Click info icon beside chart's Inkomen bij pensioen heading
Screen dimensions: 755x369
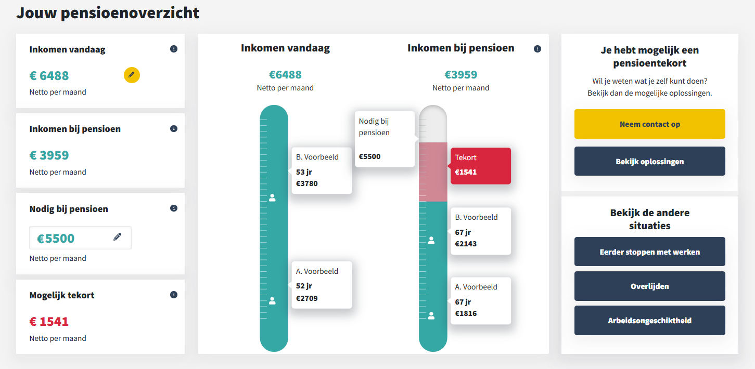coord(538,49)
